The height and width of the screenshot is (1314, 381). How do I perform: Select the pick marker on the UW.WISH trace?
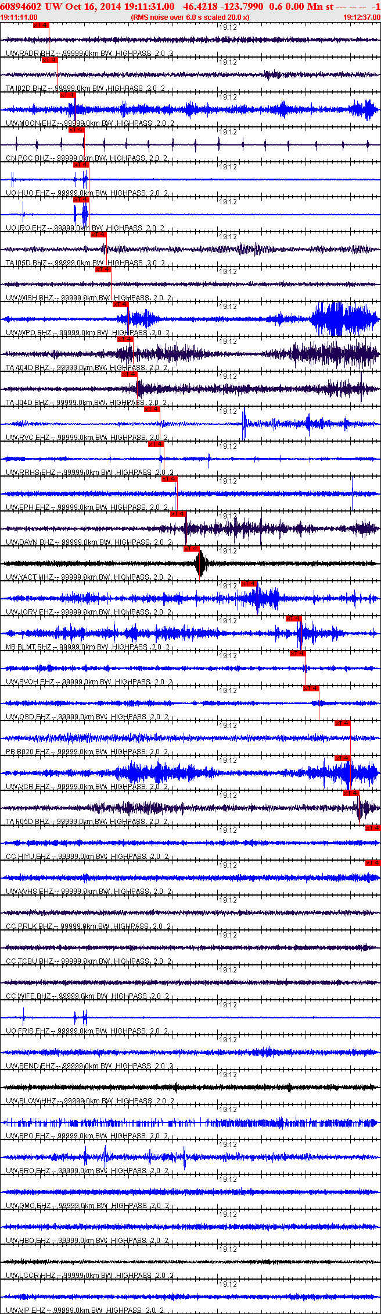tap(103, 269)
